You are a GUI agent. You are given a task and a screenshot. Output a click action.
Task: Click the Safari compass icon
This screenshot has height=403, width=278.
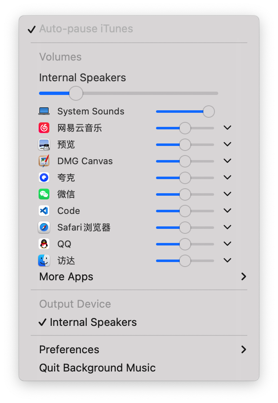point(44,228)
